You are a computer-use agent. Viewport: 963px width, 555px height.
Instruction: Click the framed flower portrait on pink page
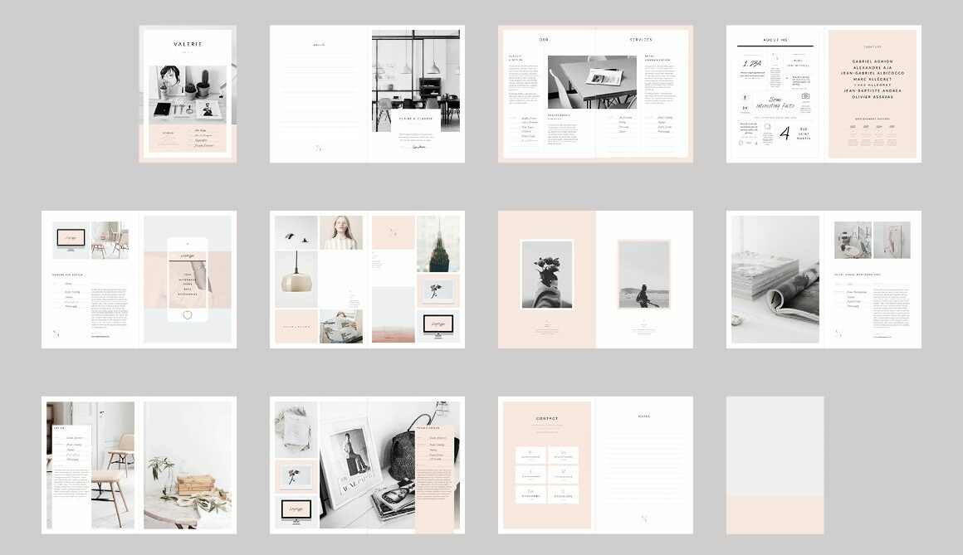click(546, 275)
